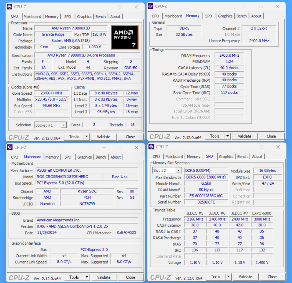The image size is (292, 283).
Task: Open Bench tab in the SPD window
Action: [x=242, y=157]
